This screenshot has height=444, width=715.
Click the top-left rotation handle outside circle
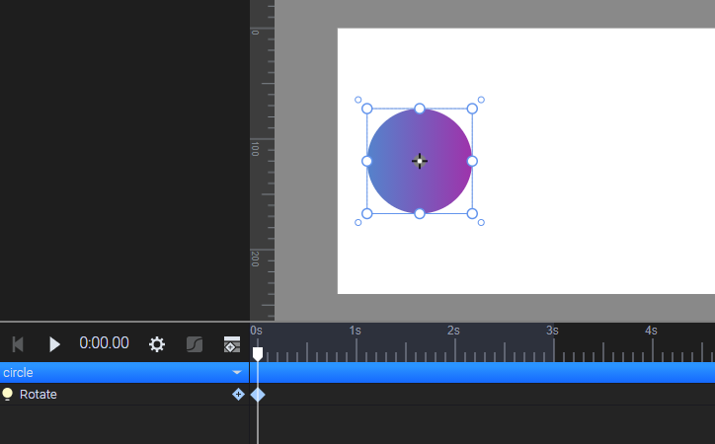click(357, 100)
